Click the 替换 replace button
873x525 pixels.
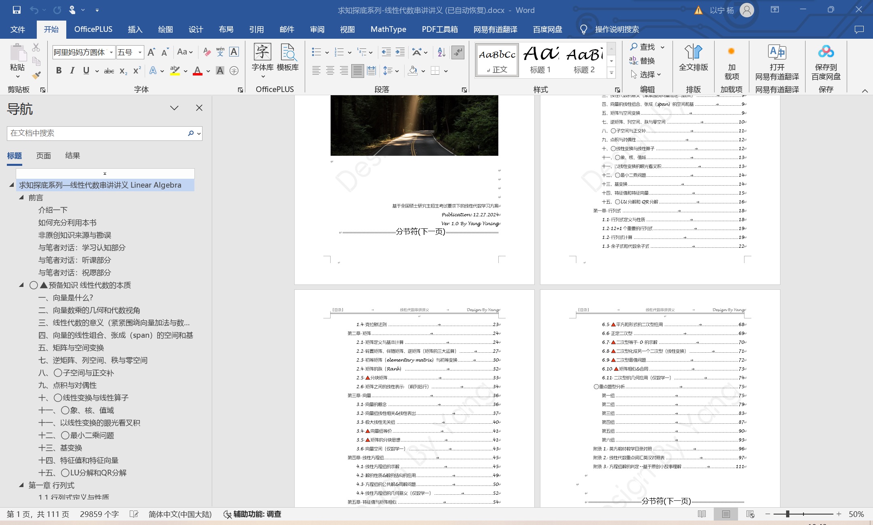(642, 61)
